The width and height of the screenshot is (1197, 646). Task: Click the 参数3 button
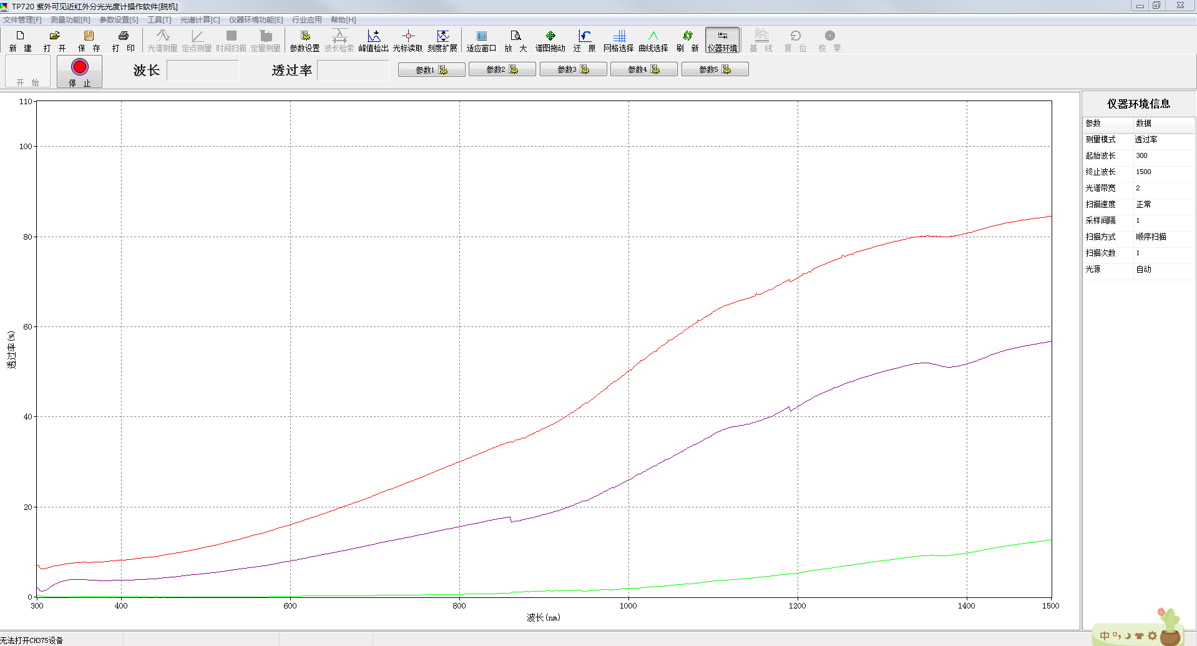(574, 69)
